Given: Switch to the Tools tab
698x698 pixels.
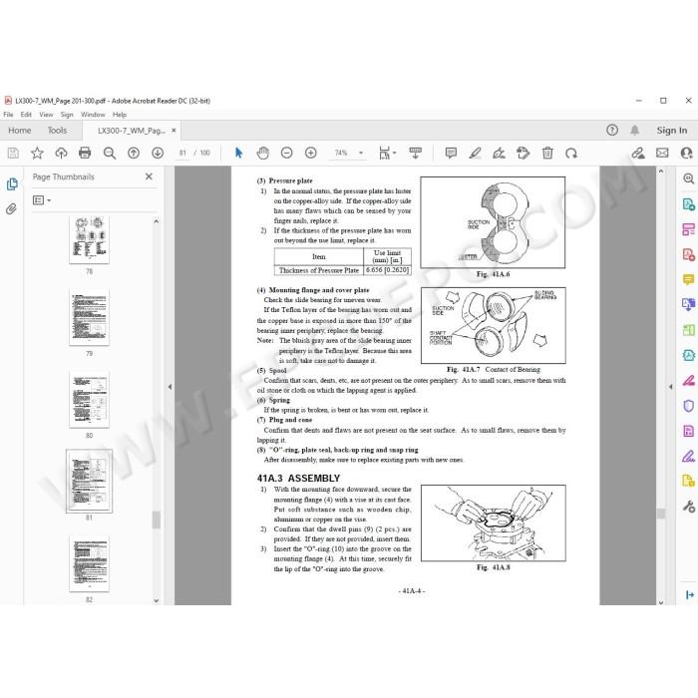Looking at the screenshot, I should [x=57, y=131].
